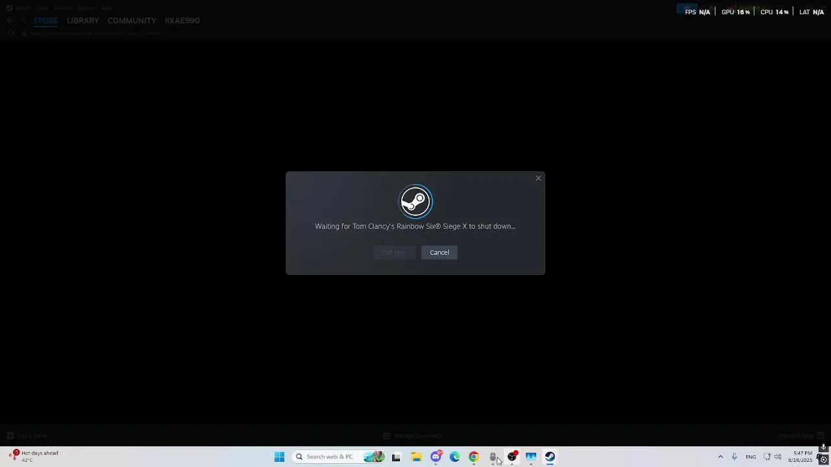
Task: Switch to the LIBRARY tab
Action: pos(83,21)
